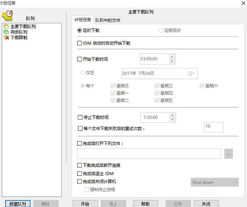The image size is (247, 207).
Task: Toggle the 星期一 checkbox
Action: (113, 93)
